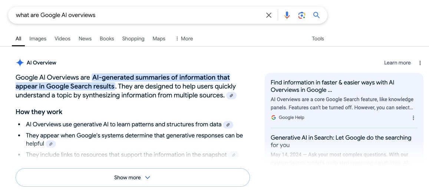Open three-dot menu on Google Help source

pyautogui.click(x=413, y=118)
